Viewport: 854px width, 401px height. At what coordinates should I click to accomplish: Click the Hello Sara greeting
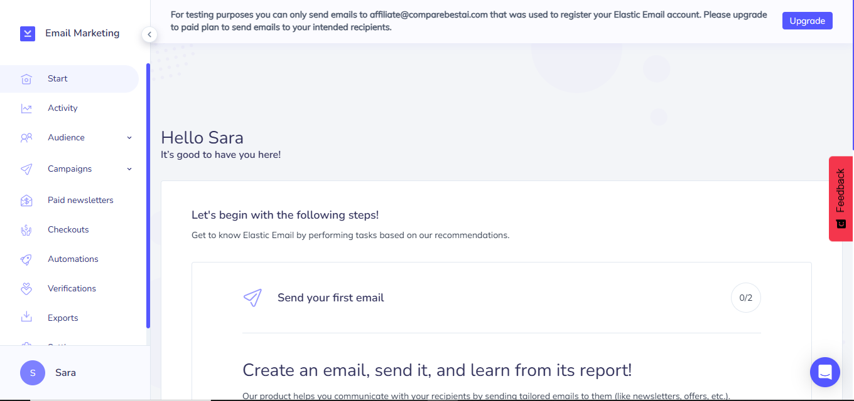pos(202,137)
